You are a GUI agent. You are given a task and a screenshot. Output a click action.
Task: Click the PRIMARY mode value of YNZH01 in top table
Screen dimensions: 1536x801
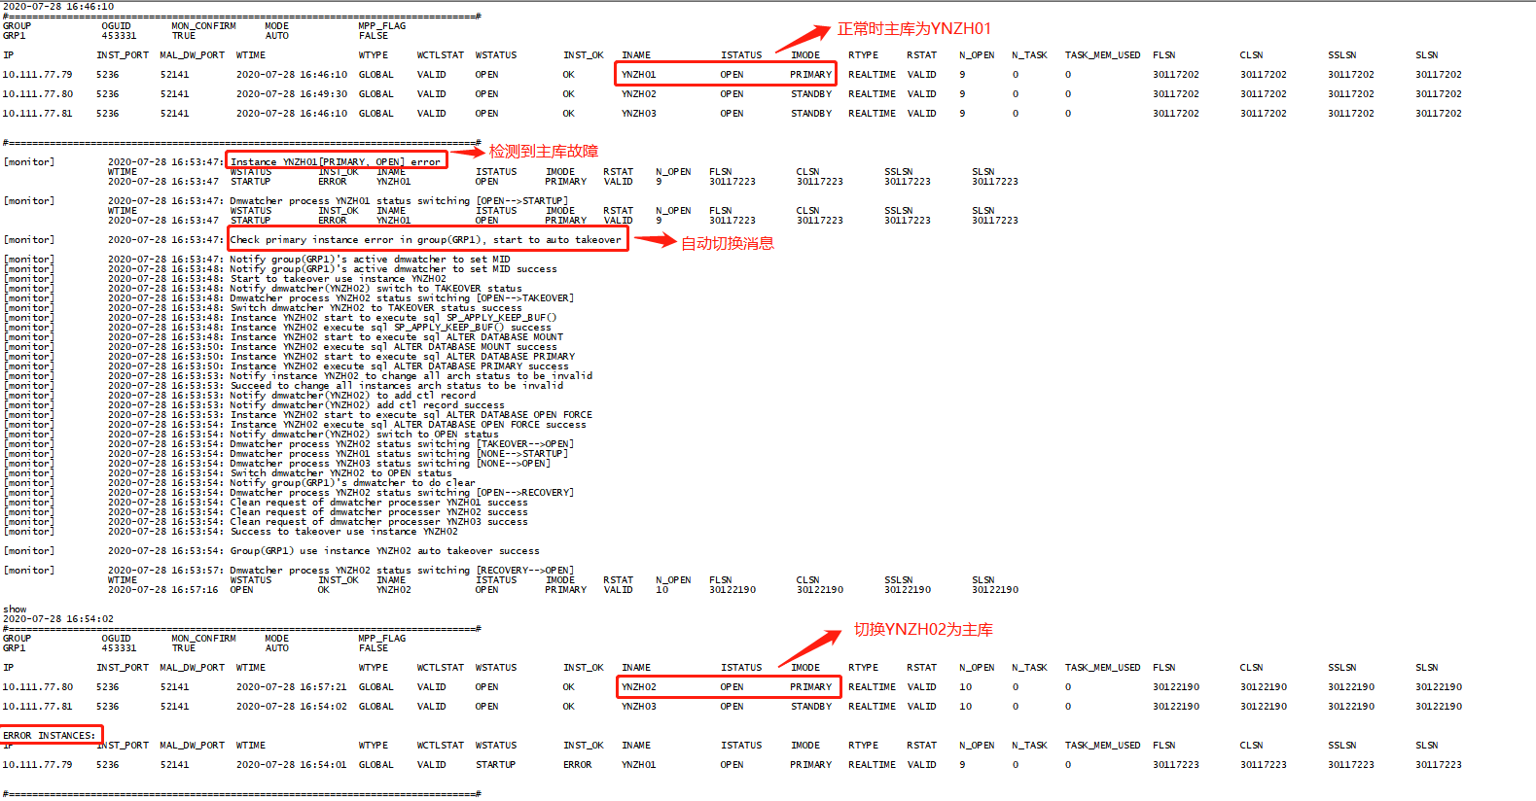[810, 75]
